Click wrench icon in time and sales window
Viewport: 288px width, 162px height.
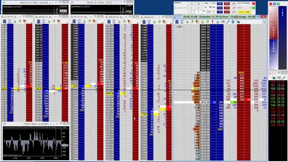click(x=284, y=78)
